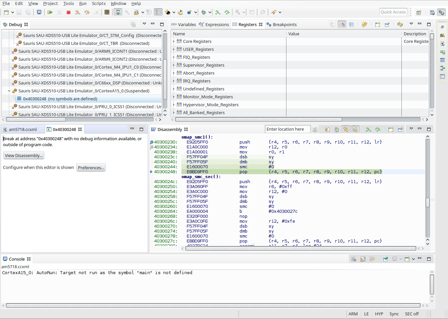The height and width of the screenshot is (319, 448).
Task: Expand the IRQ_Registers group
Action: click(x=173, y=81)
